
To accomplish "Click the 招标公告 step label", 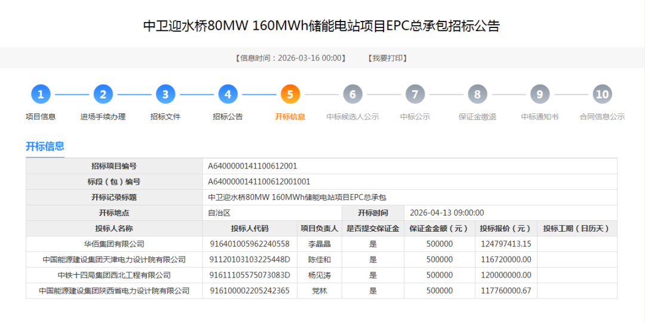I will coord(228,117).
